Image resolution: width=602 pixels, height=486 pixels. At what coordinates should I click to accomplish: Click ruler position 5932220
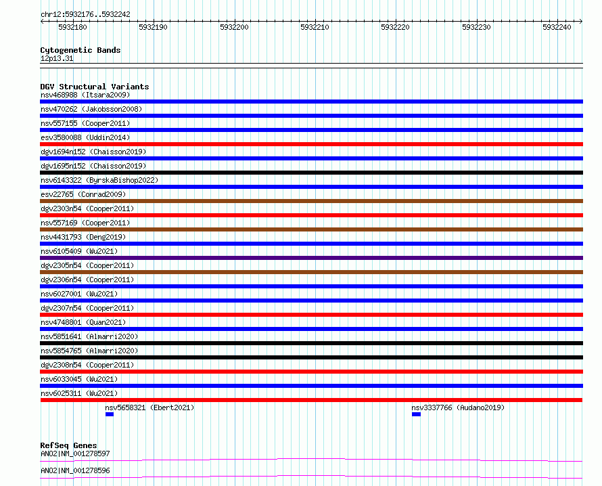point(396,27)
